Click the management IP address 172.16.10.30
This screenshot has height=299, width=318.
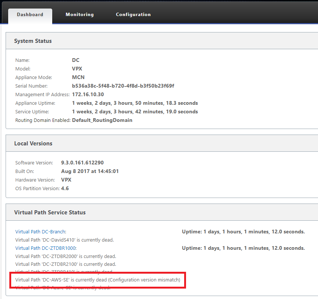coord(88,95)
